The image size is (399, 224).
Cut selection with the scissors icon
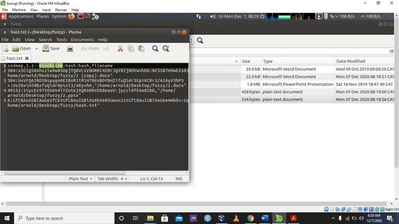tap(120, 49)
